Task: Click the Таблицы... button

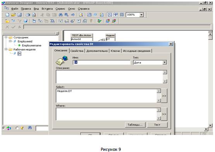Action: pos(135,125)
